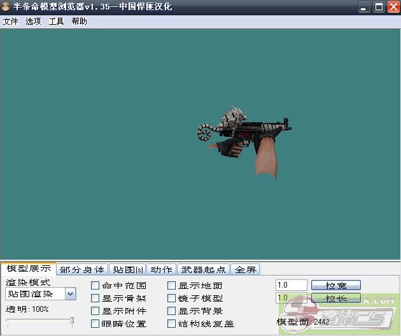Expand the 渲染模式 render mode dropdown
The image size is (401, 336).
click(x=70, y=294)
